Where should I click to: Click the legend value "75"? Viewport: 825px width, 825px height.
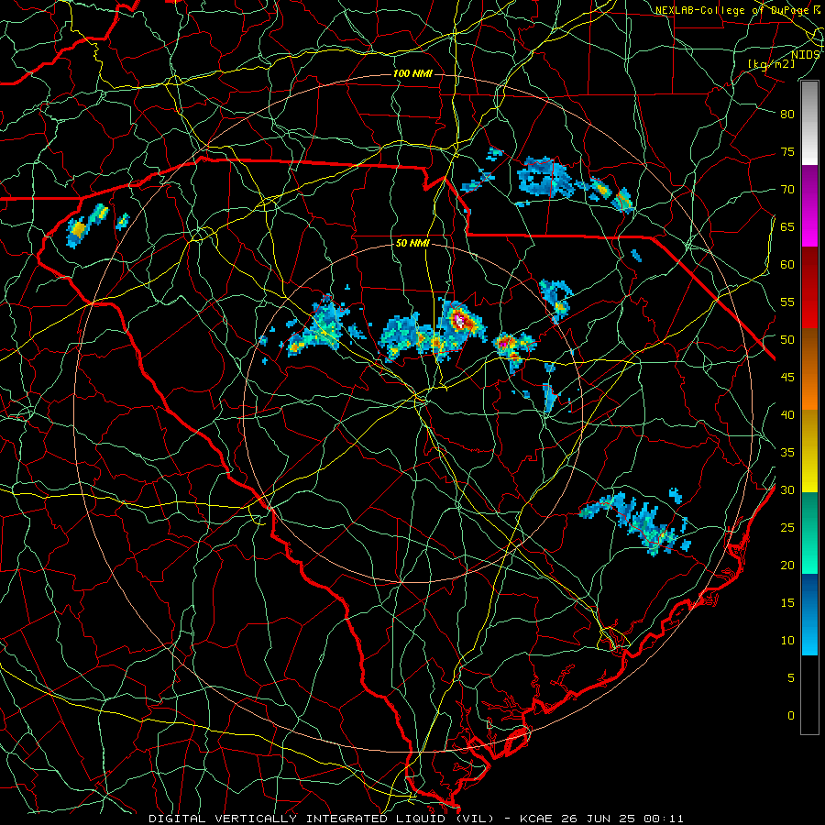click(x=787, y=152)
